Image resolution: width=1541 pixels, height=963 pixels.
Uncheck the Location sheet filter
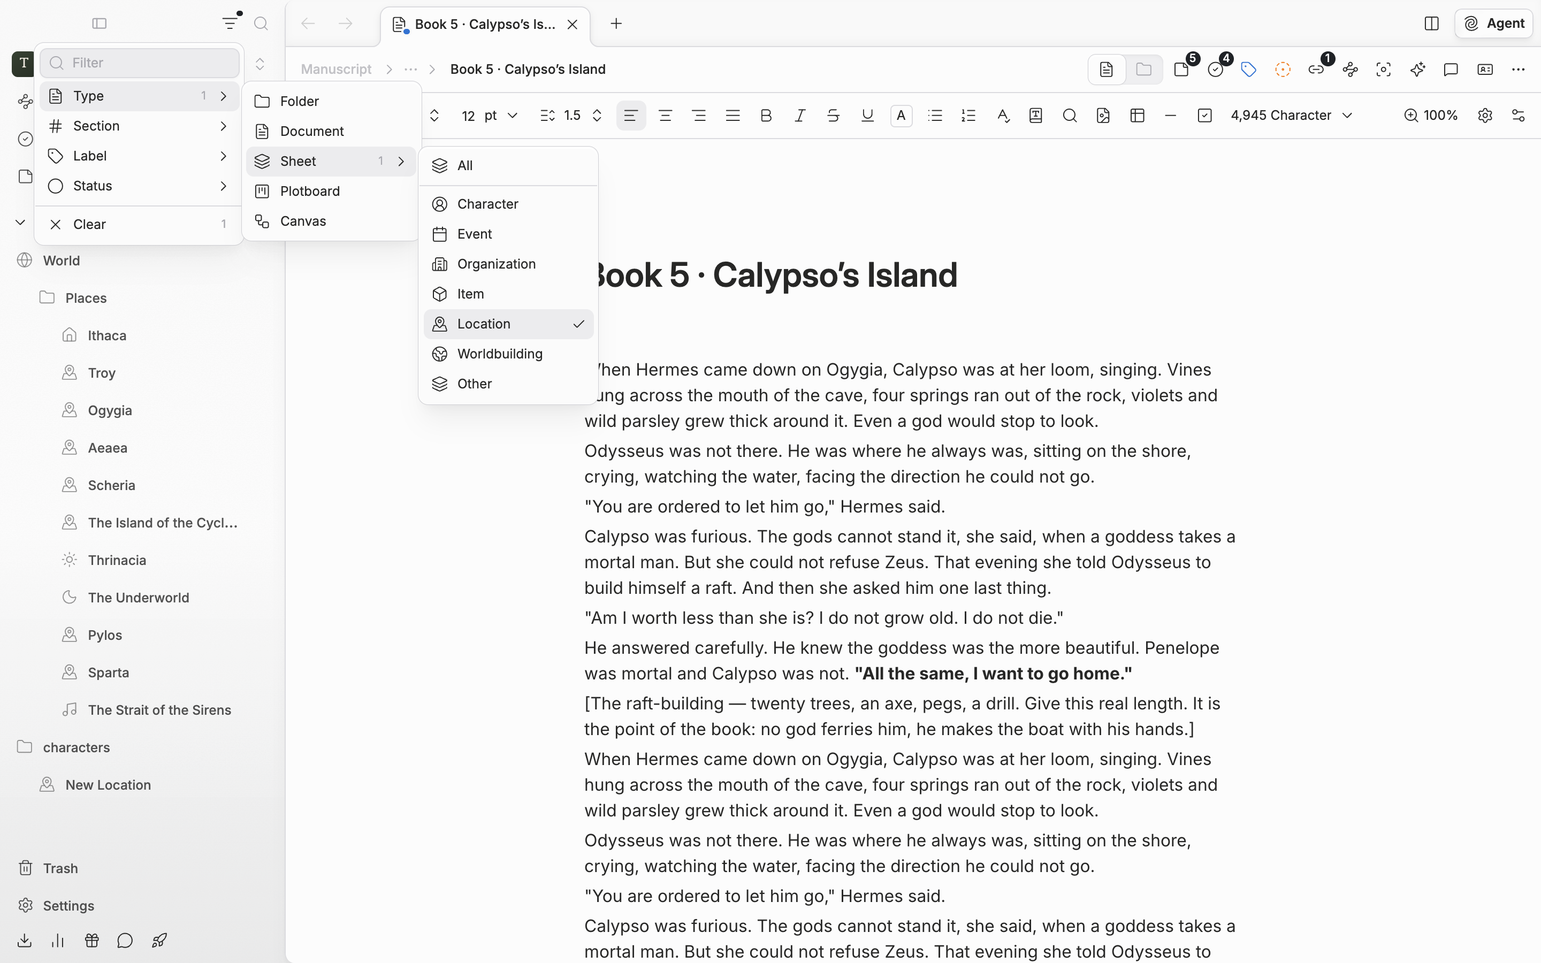(508, 324)
